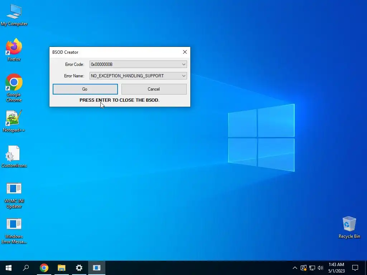Select WEMC INI Updater desktop icon
367x275 pixels.
[14, 196]
